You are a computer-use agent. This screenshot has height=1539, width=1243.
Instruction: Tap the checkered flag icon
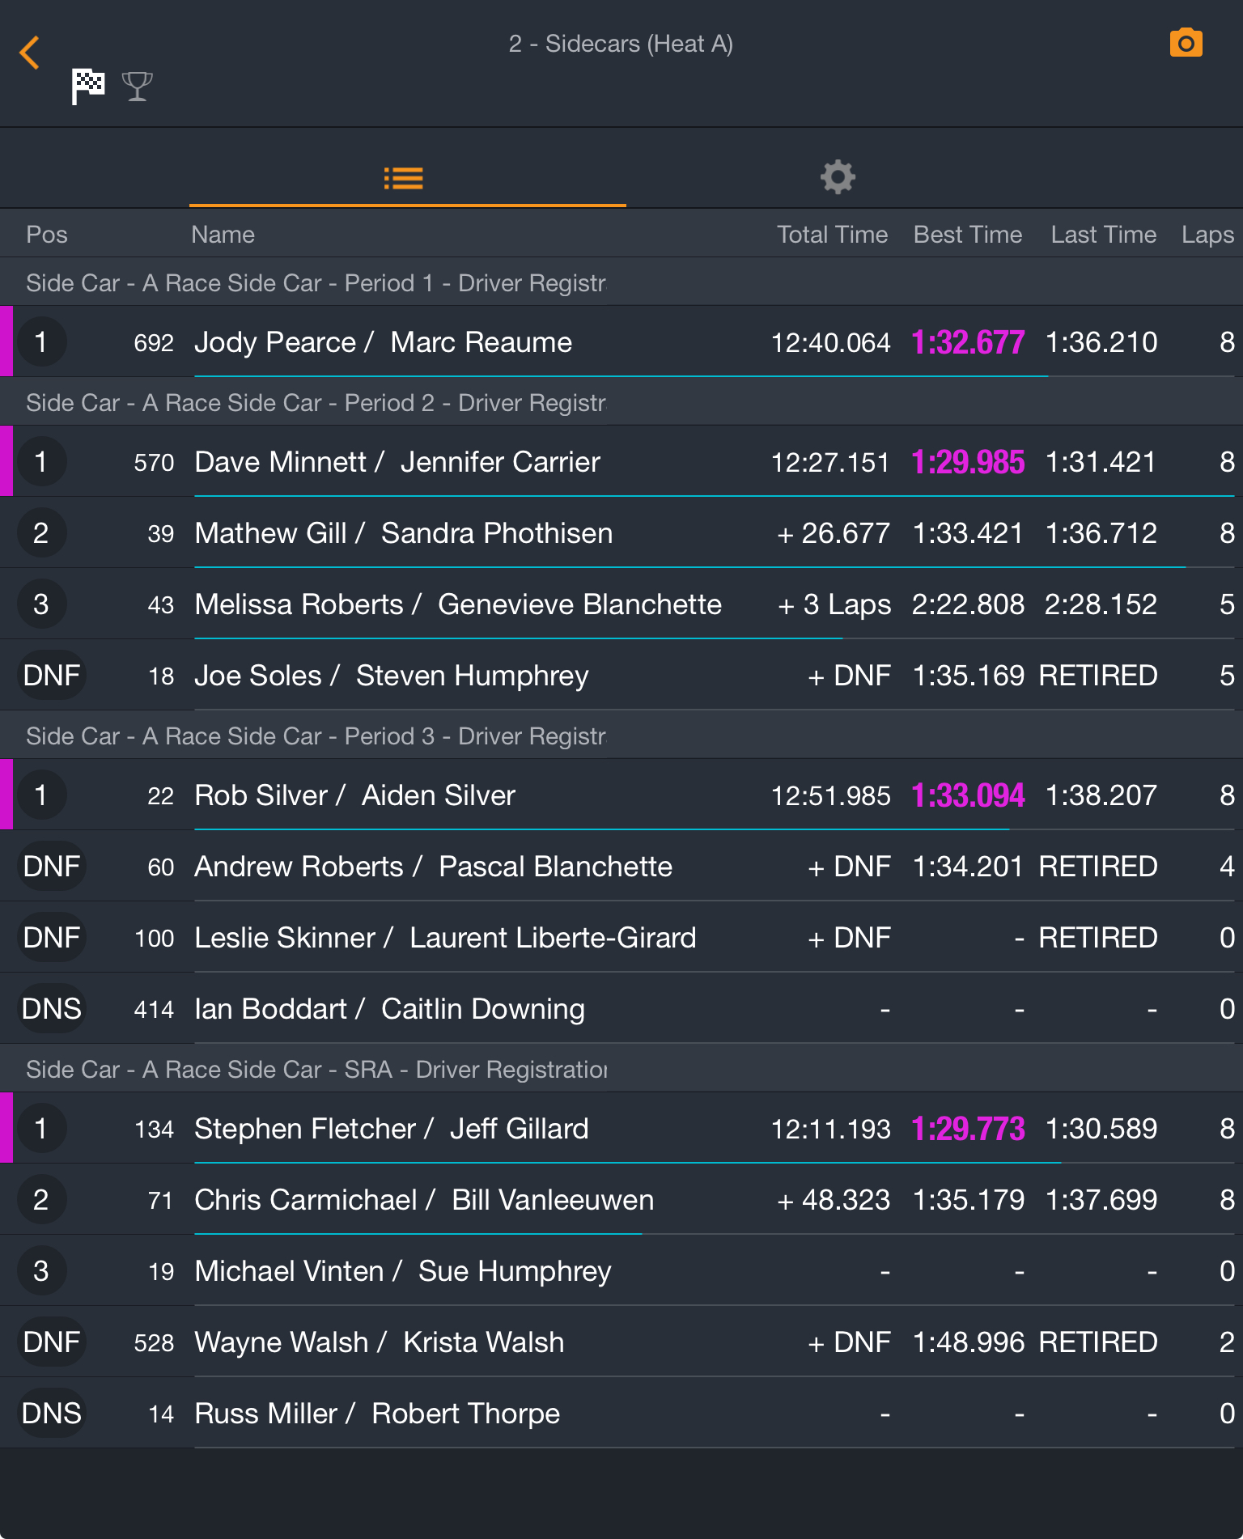click(x=88, y=86)
